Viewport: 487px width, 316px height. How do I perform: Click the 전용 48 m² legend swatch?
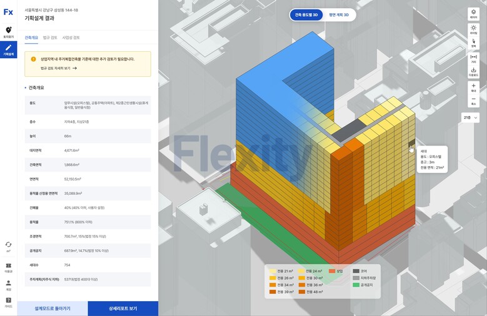(x=301, y=292)
